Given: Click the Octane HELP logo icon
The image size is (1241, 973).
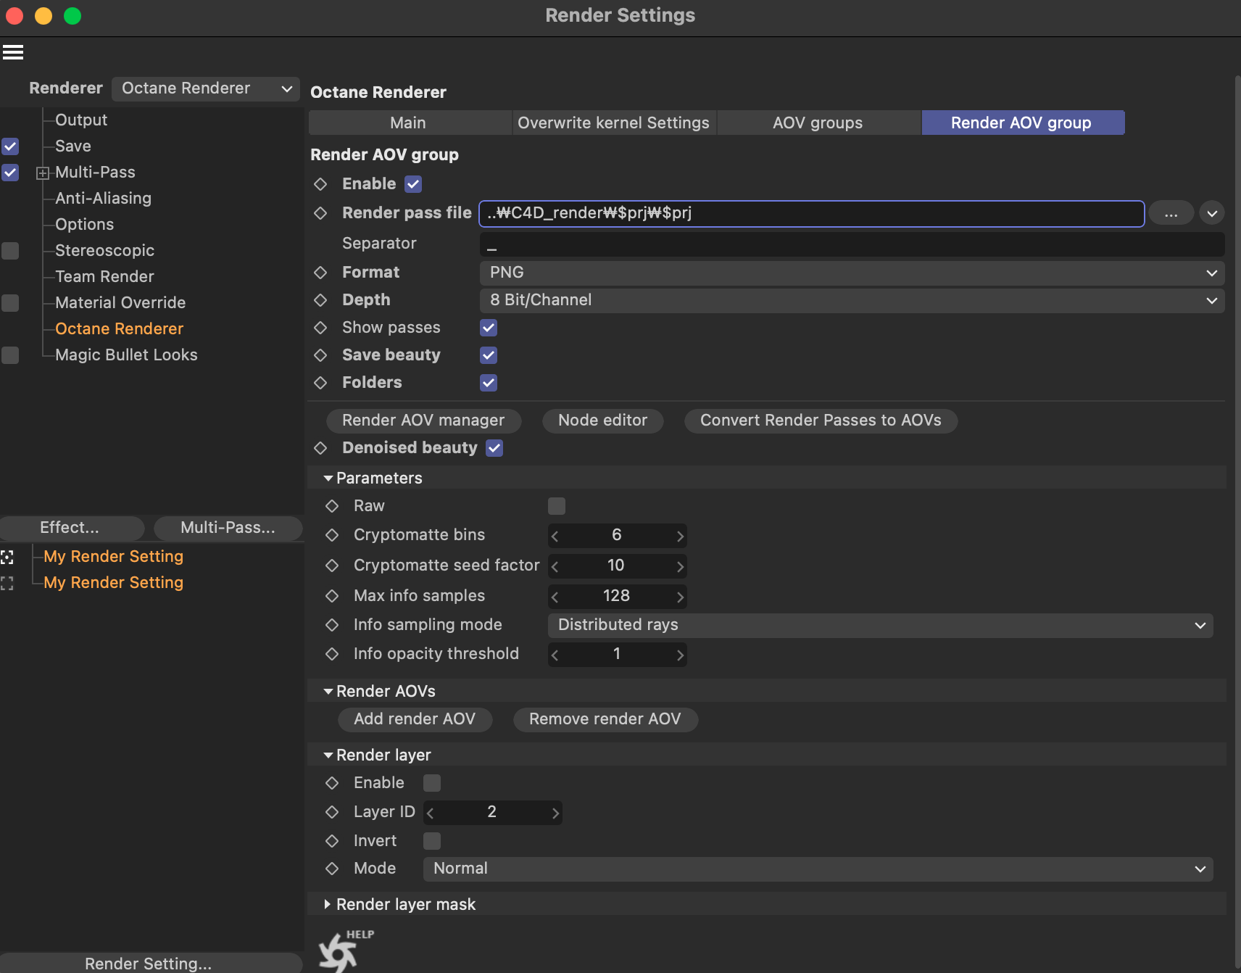Looking at the screenshot, I should 346,951.
